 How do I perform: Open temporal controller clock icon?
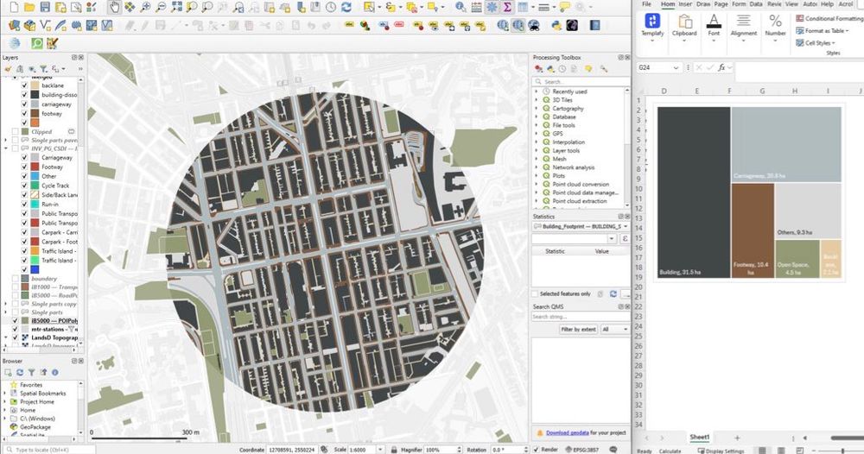pos(331,7)
